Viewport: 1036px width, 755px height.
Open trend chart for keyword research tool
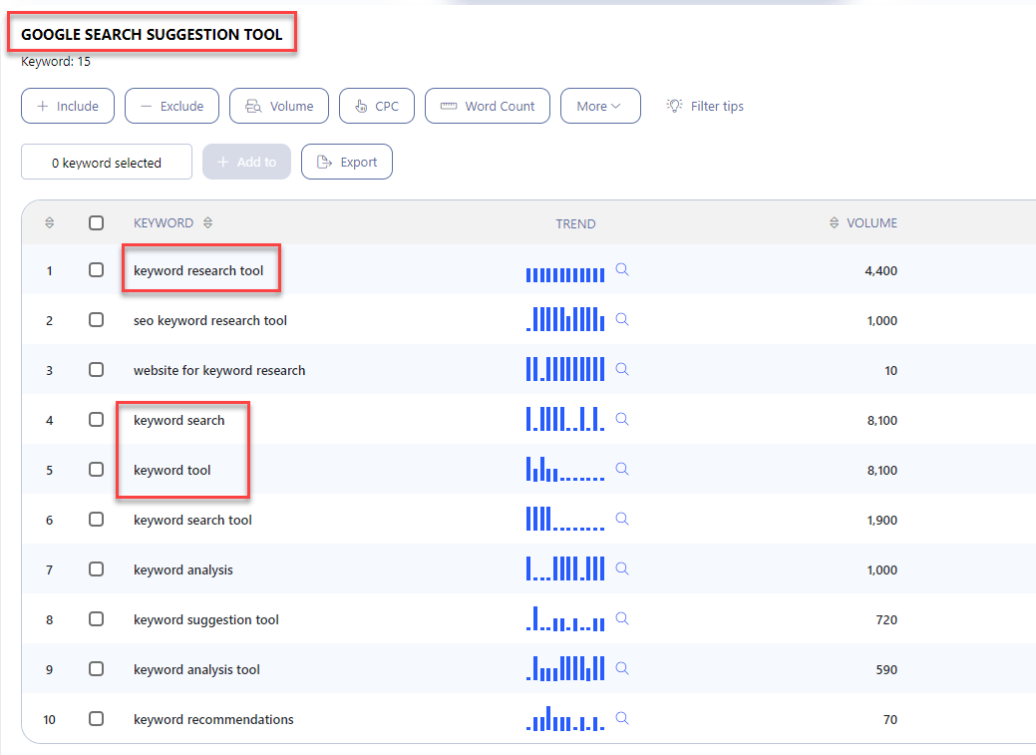[565, 273]
